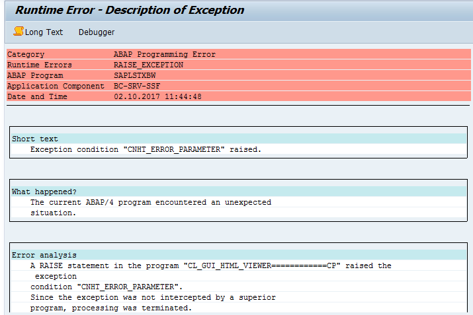
Task: Select timestamp 02.10.2017 11:44:48
Action: pos(157,96)
